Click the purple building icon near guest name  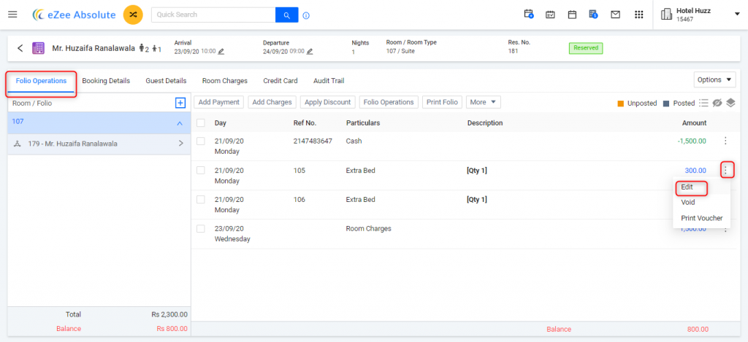point(38,48)
